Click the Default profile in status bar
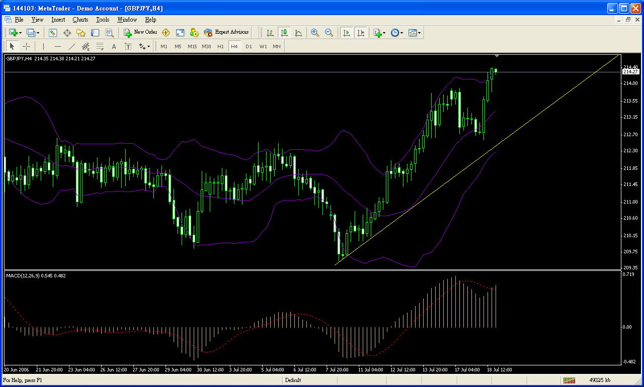The width and height of the screenshot is (644, 387). [x=293, y=380]
